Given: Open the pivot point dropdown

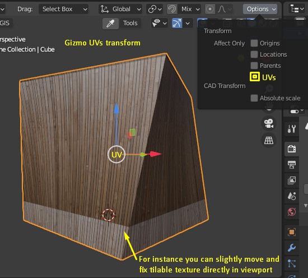Looking at the screenshot, I should 155,9.
